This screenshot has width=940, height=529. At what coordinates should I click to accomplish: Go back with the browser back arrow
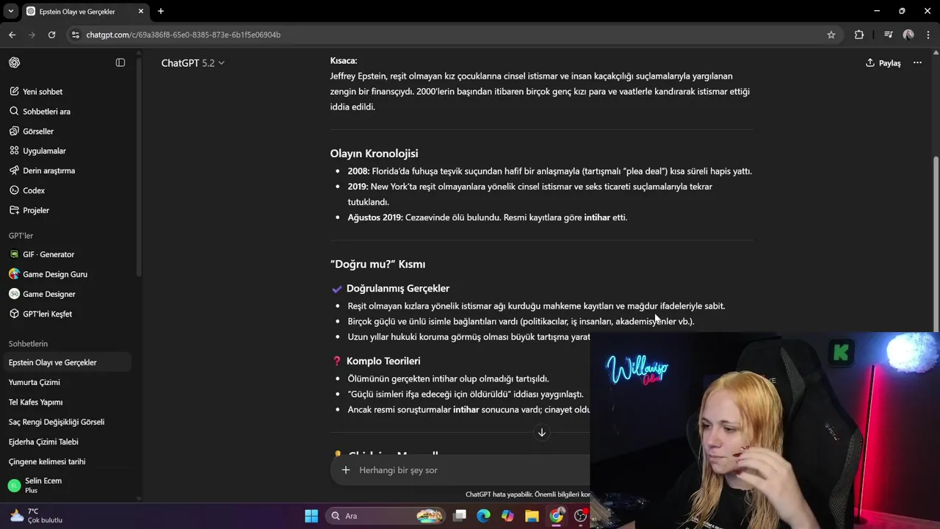[x=12, y=35]
